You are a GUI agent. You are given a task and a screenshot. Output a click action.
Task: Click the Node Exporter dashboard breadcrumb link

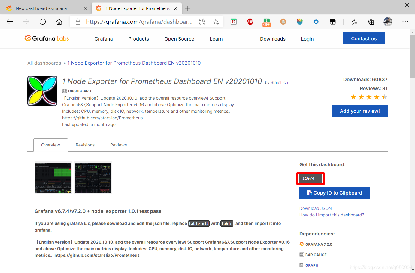click(134, 63)
